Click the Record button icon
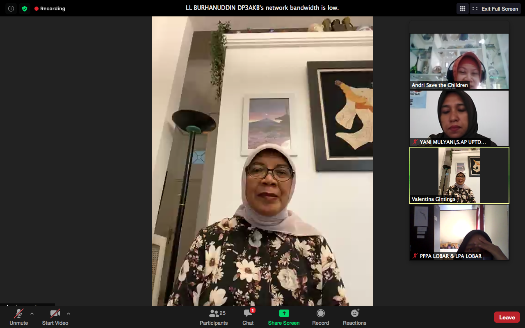525x328 pixels. 320,314
